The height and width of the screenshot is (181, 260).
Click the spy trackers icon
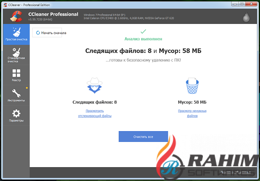click(x=94, y=86)
